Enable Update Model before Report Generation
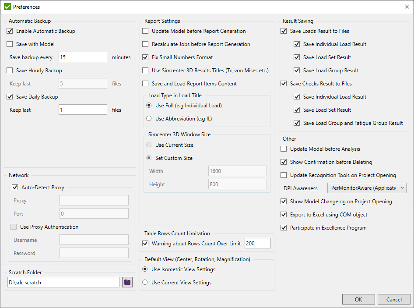 145,31
